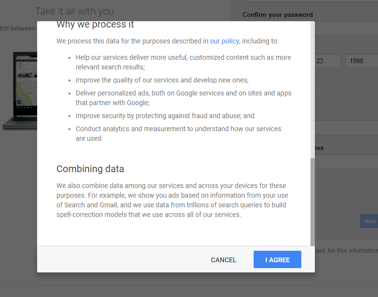Click the I AGREE button
This screenshot has height=297, width=378.
[277, 260]
